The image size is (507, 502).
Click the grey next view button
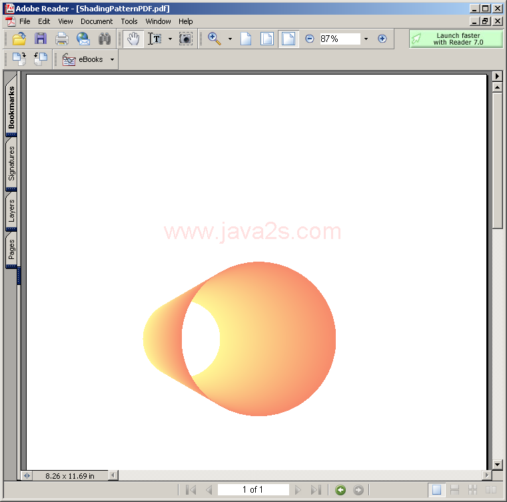pyautogui.click(x=358, y=490)
